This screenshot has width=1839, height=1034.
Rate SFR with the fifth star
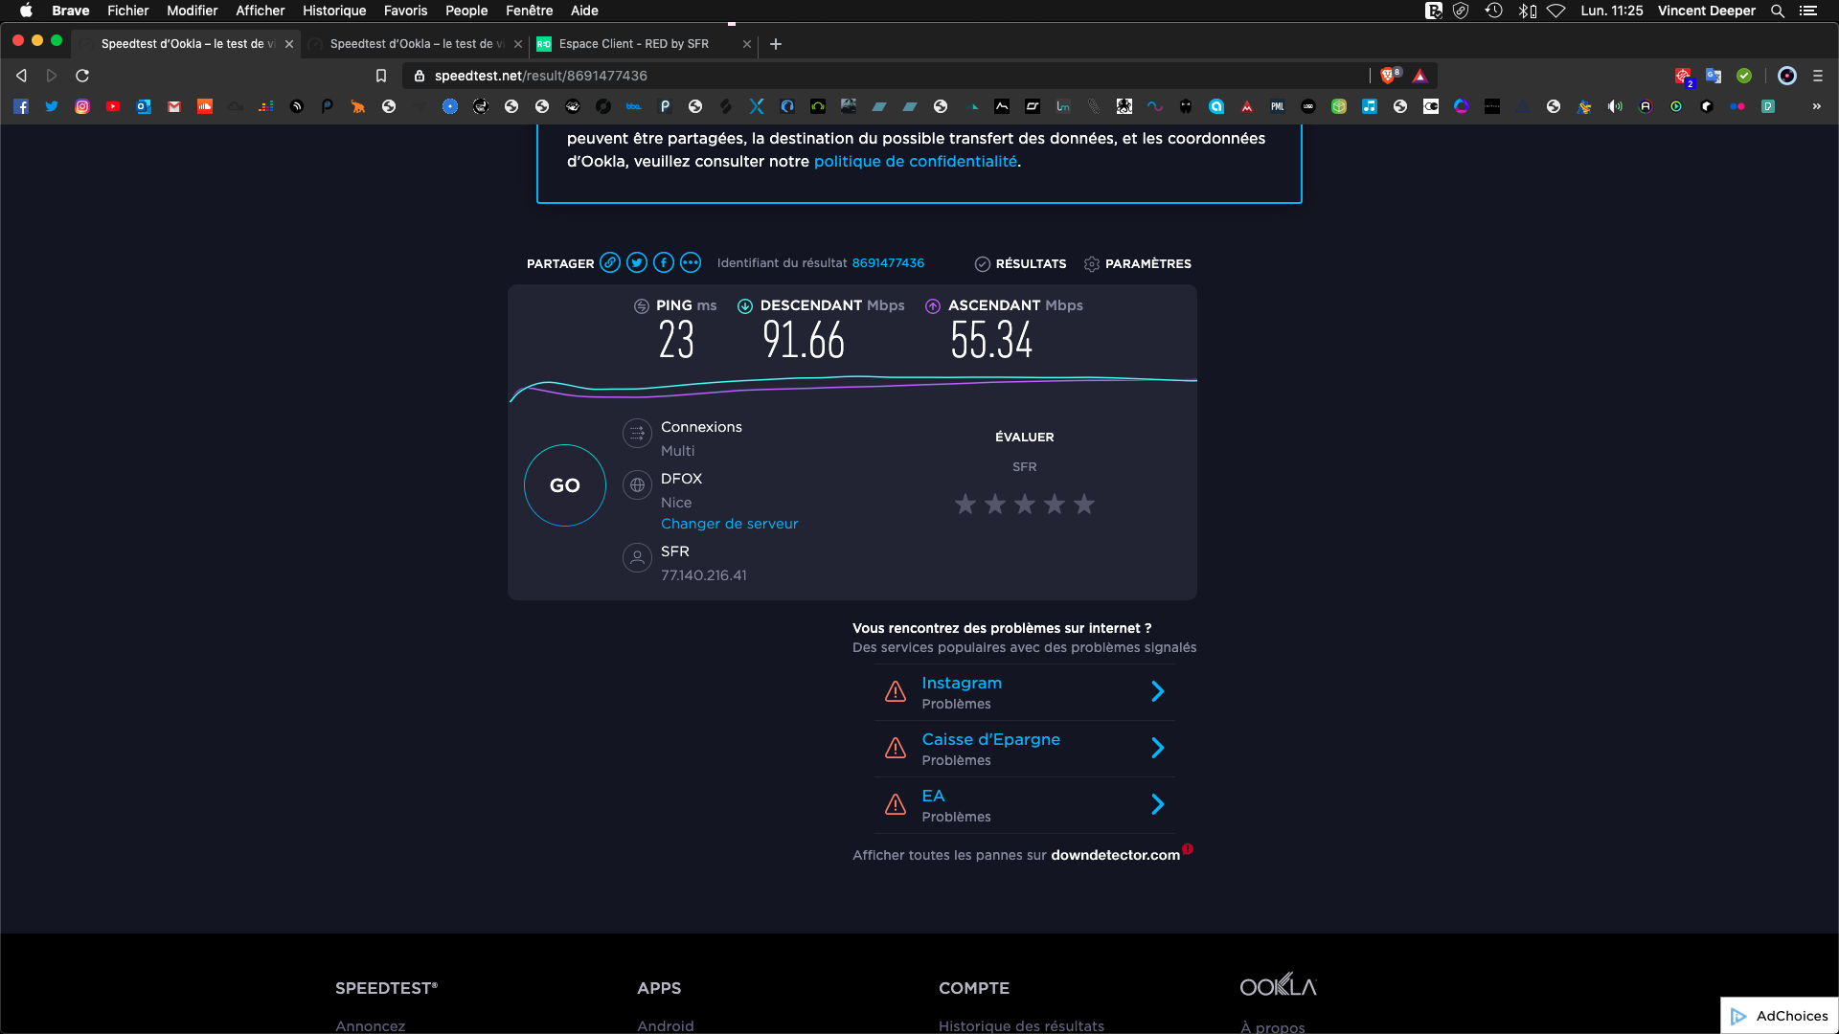tap(1084, 504)
